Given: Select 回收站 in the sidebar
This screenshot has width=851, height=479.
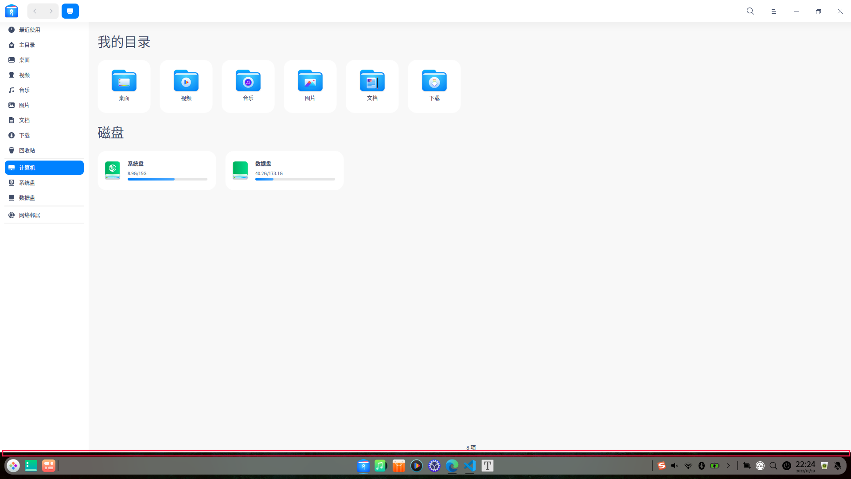Looking at the screenshot, I should 27,150.
